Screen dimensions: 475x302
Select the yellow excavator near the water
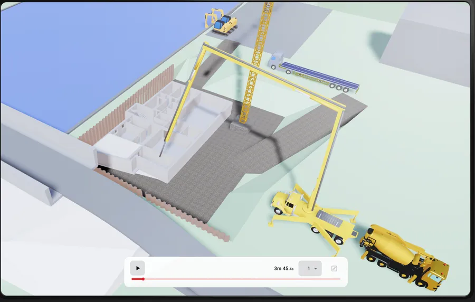221,22
